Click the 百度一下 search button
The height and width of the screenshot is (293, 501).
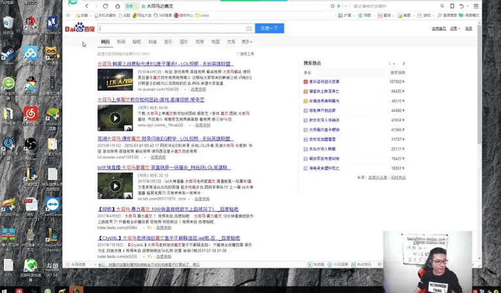[x=269, y=28]
